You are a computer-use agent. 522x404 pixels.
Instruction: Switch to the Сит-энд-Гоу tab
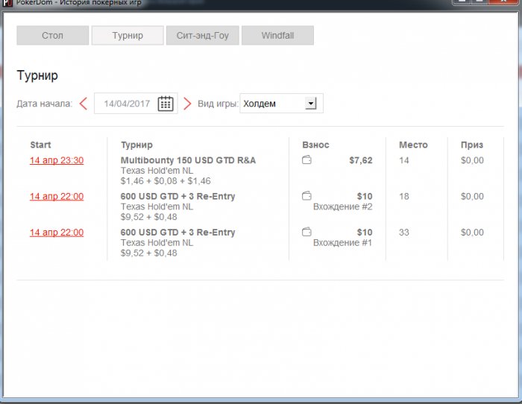pos(202,35)
